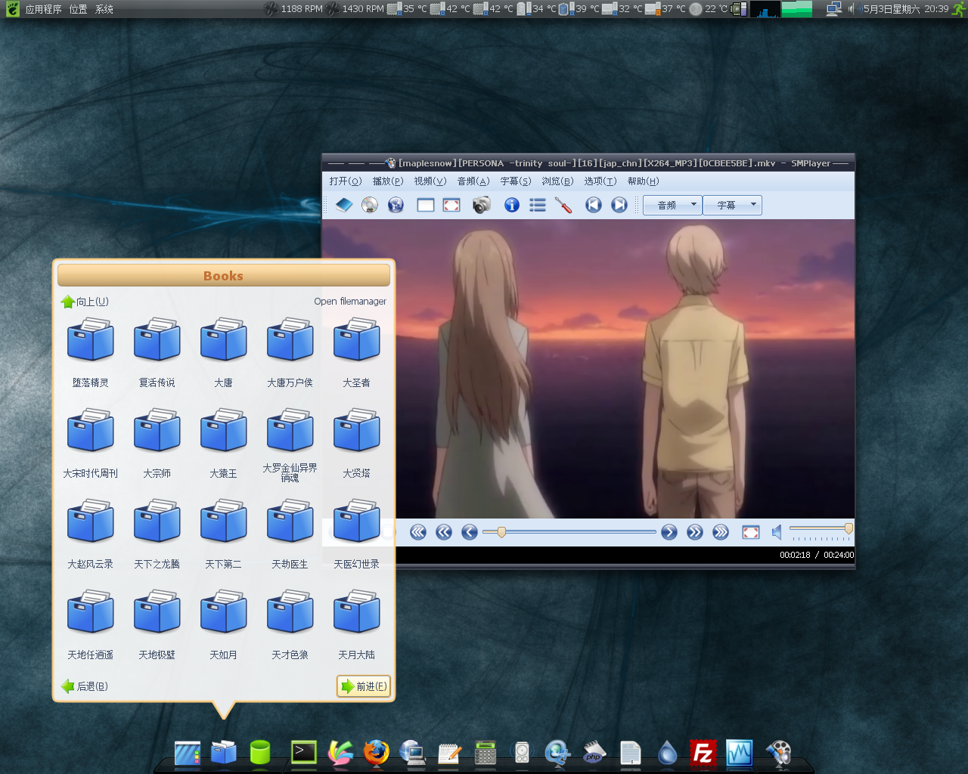Click the open URL globe icon in SMPlayer
Image resolution: width=968 pixels, height=774 pixels.
click(x=396, y=205)
